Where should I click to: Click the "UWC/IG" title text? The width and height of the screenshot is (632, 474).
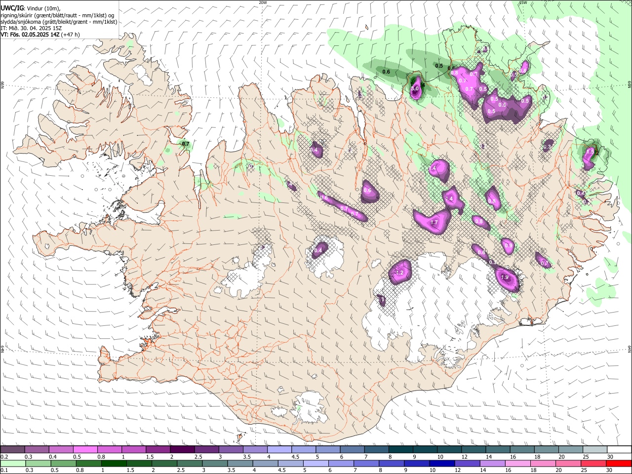tap(12, 8)
